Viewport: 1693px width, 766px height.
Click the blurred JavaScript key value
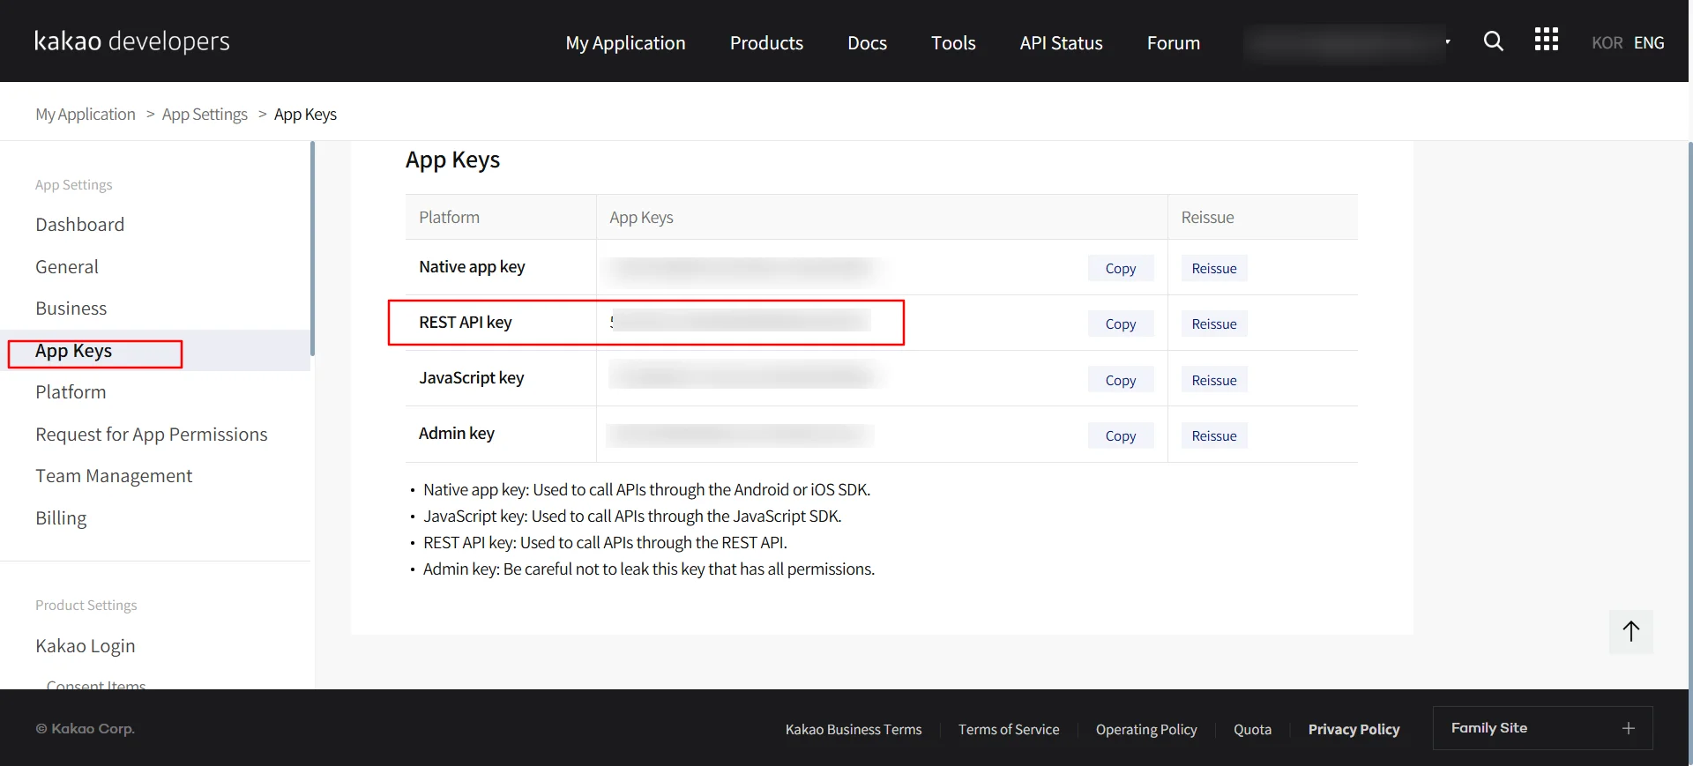[745, 377]
